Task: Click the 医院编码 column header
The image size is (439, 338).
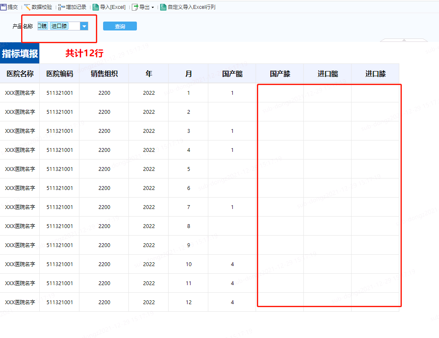Action: 60,74
